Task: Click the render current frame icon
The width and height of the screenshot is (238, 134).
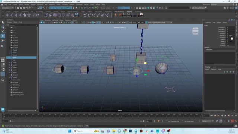Action: click(x=140, y=8)
